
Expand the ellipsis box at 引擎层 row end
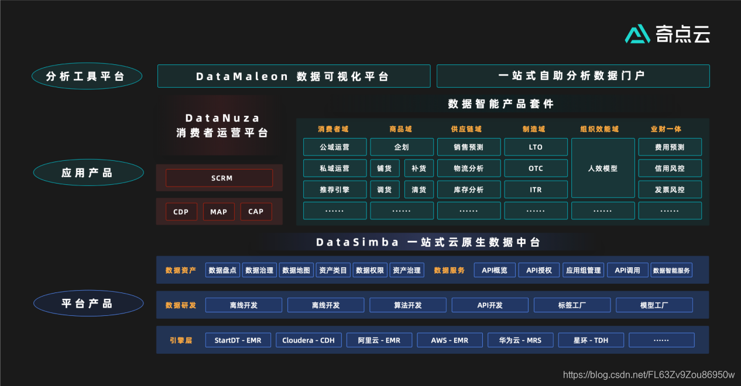[x=661, y=340]
